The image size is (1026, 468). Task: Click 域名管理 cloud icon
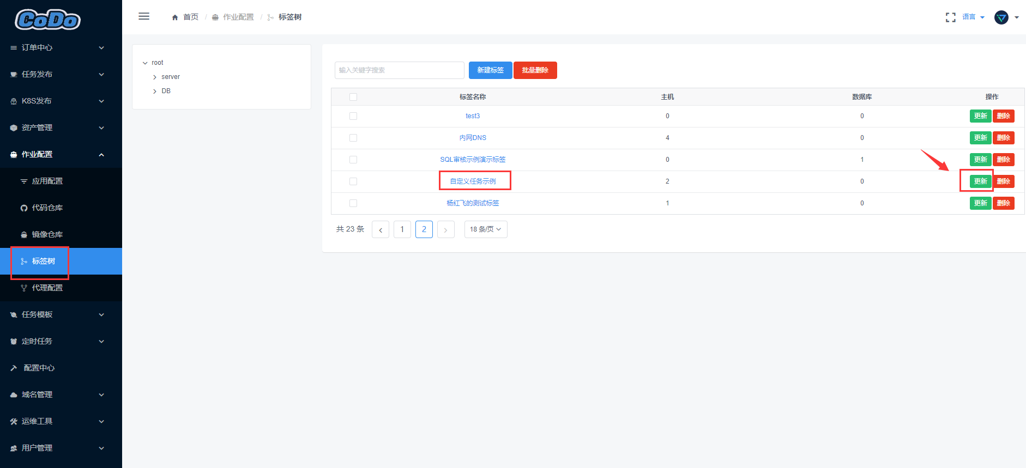coord(14,395)
